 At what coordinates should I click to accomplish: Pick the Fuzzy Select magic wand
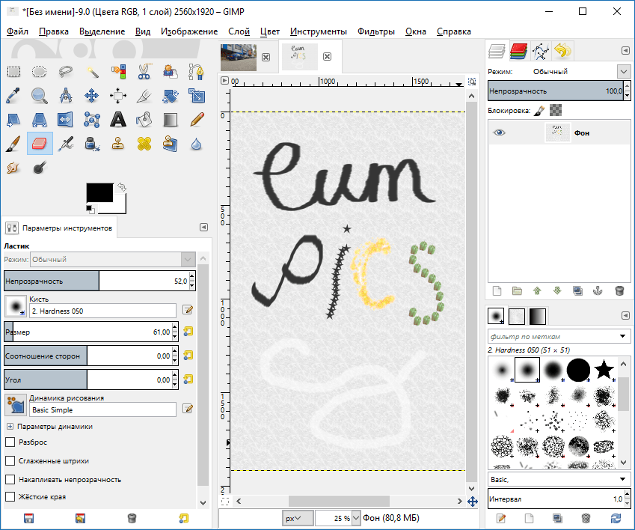93,72
